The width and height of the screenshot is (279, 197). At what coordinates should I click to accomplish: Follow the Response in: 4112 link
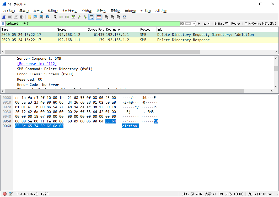[37, 64]
